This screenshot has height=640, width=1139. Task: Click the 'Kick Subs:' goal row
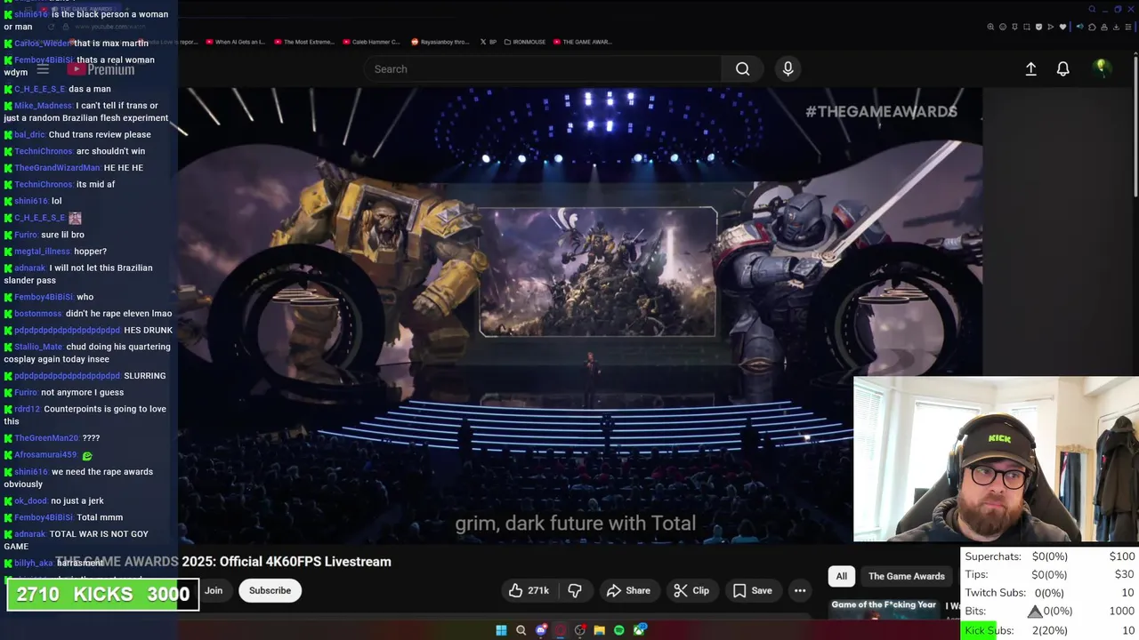1050,630
